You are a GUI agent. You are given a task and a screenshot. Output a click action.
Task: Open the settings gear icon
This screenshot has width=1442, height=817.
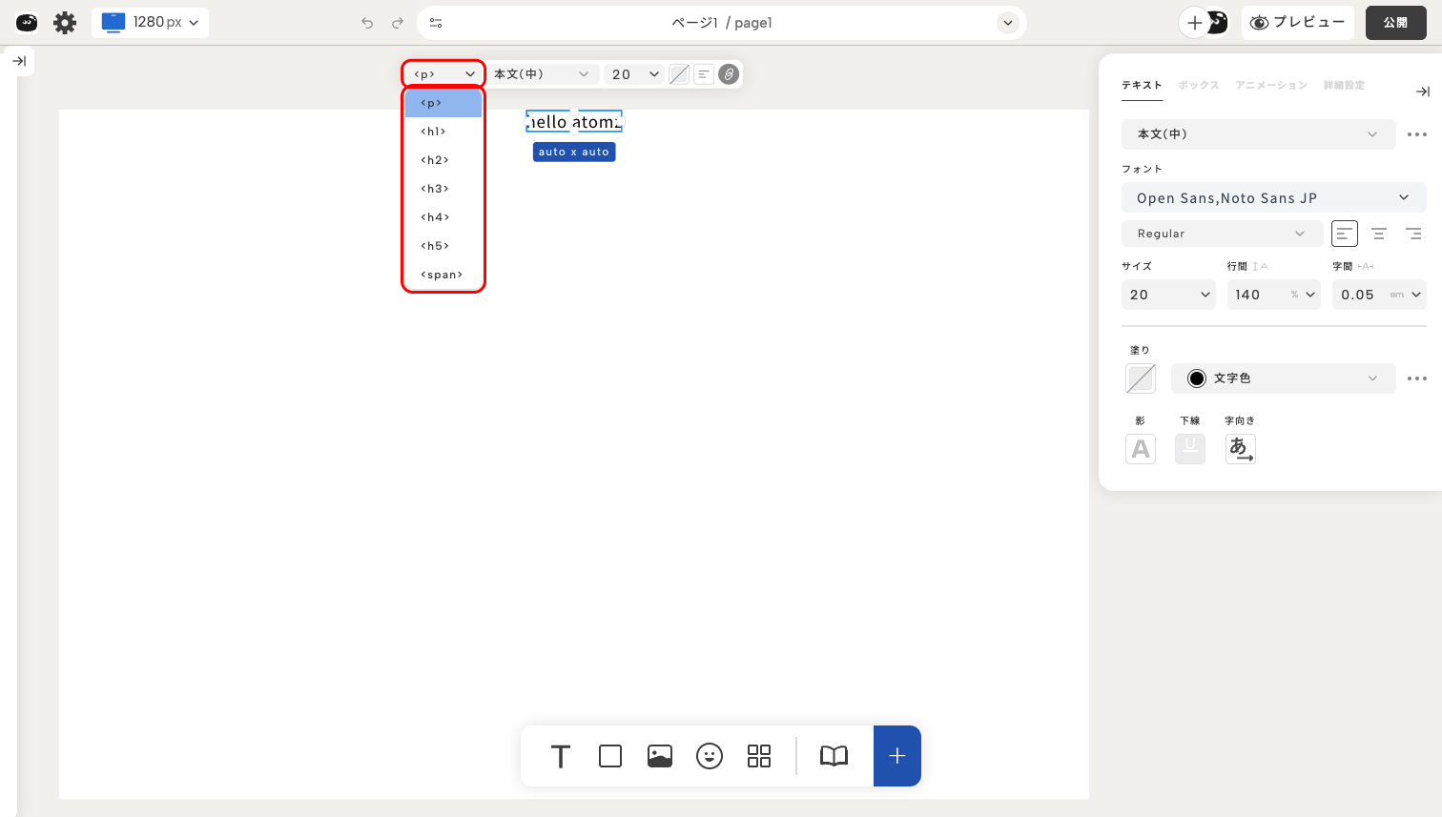(x=65, y=23)
